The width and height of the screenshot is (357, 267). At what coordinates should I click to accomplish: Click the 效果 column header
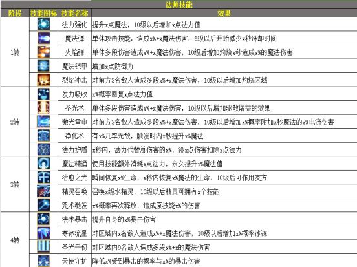tap(224, 13)
